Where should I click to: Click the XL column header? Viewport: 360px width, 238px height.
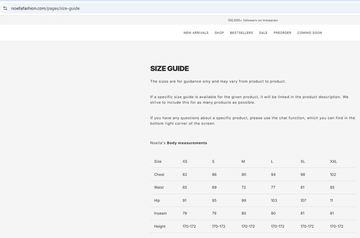point(303,162)
